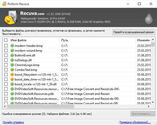Click green status dot of da-DK resource file
Viewport: 157px width, 125px height.
point(12,89)
